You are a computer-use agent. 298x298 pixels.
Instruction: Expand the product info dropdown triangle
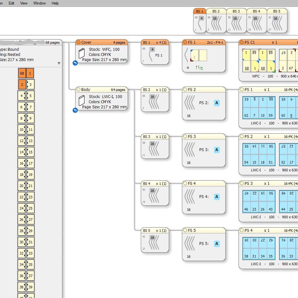(59, 63)
